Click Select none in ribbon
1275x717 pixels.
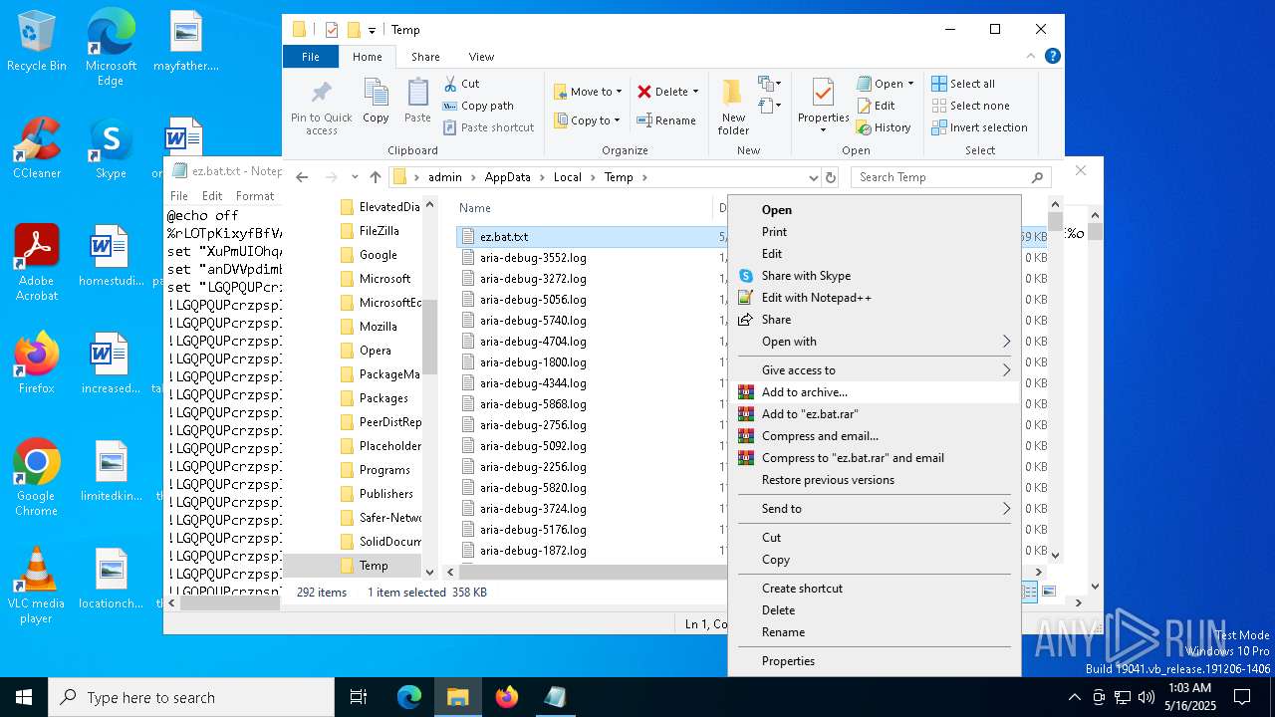click(x=970, y=106)
